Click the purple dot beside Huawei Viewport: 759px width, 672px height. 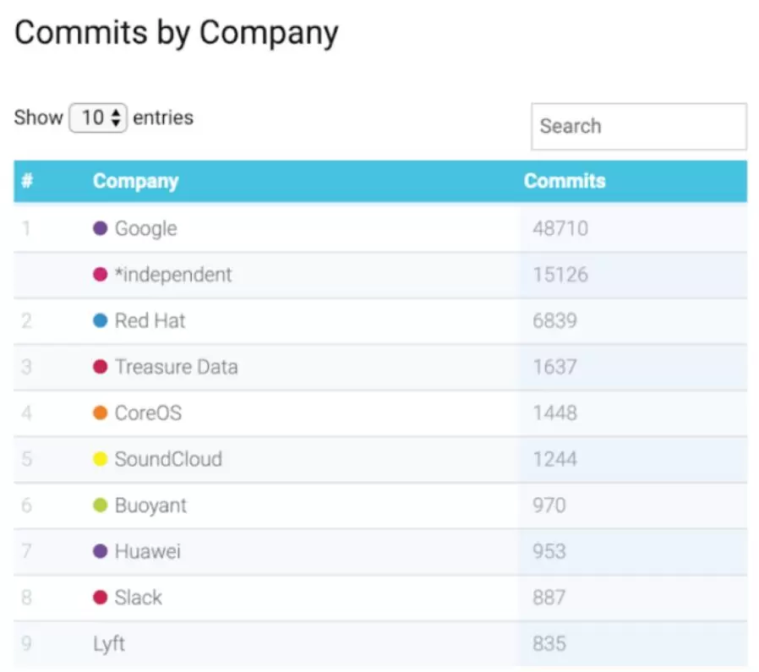[x=101, y=551]
